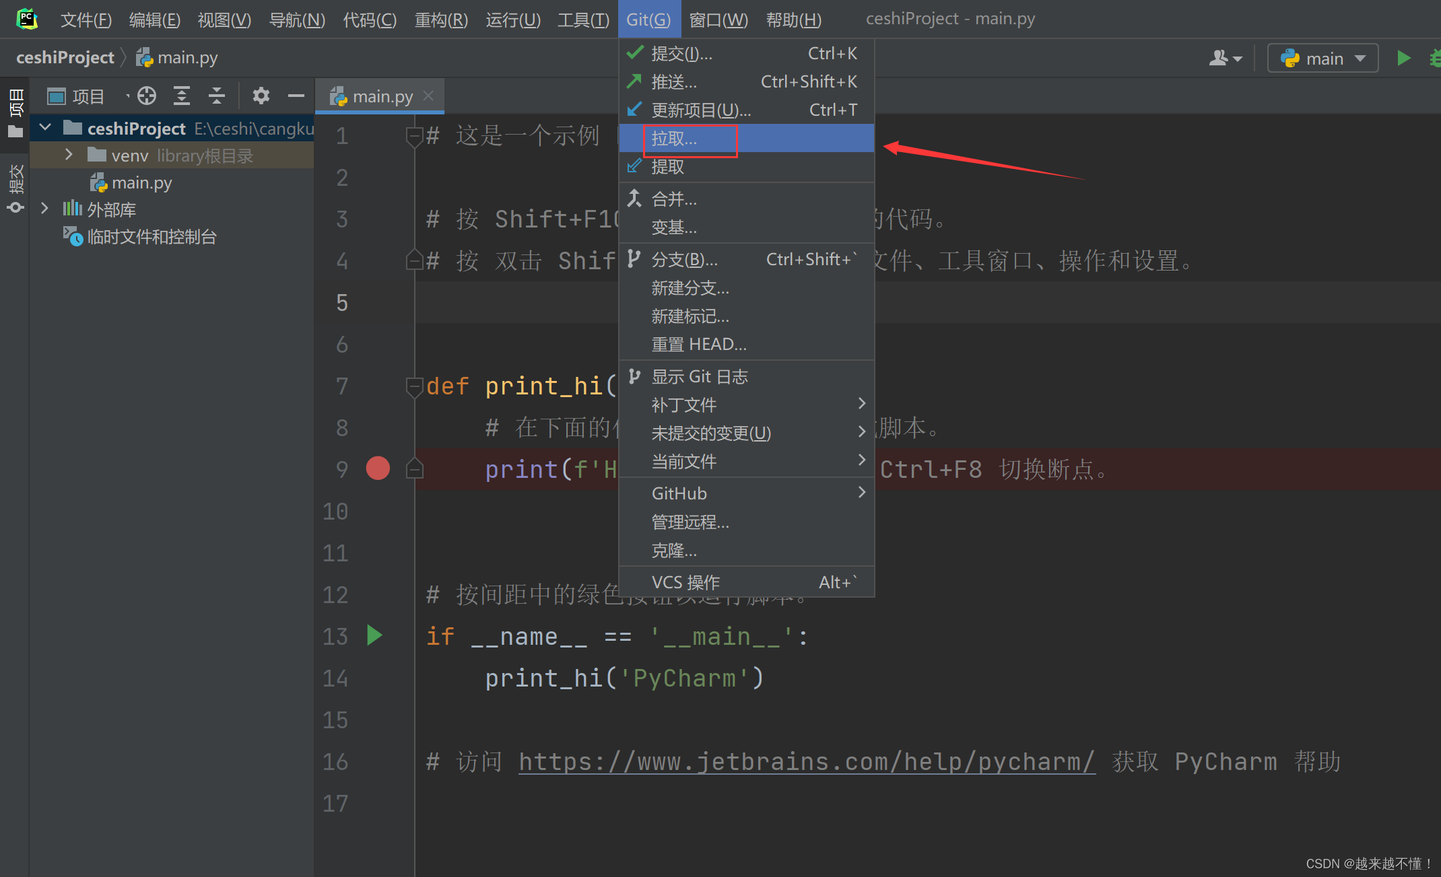Image resolution: width=1441 pixels, height=877 pixels.
Task: Open the 窗口(W) menu
Action: pyautogui.click(x=718, y=20)
